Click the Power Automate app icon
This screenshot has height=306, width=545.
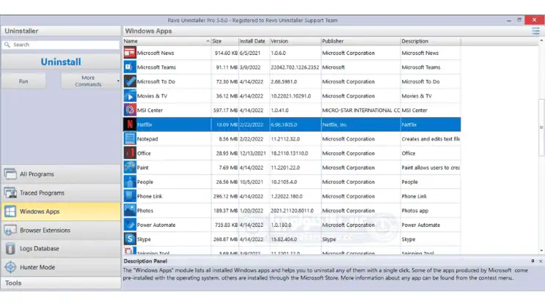[x=130, y=225]
